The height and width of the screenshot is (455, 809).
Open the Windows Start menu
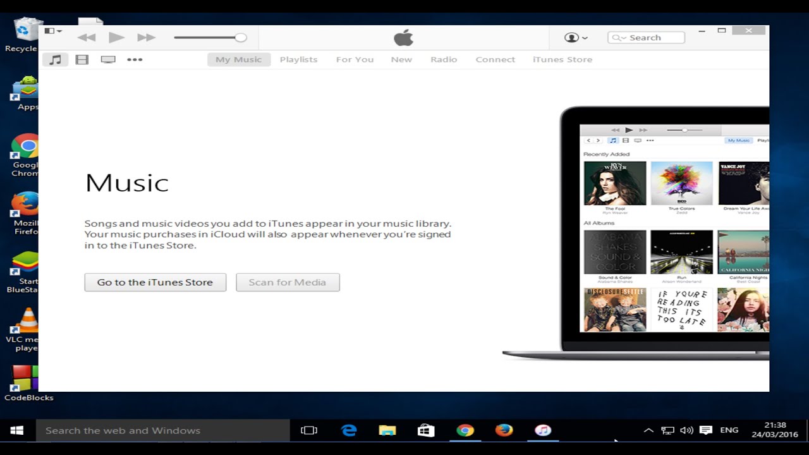[x=17, y=430]
